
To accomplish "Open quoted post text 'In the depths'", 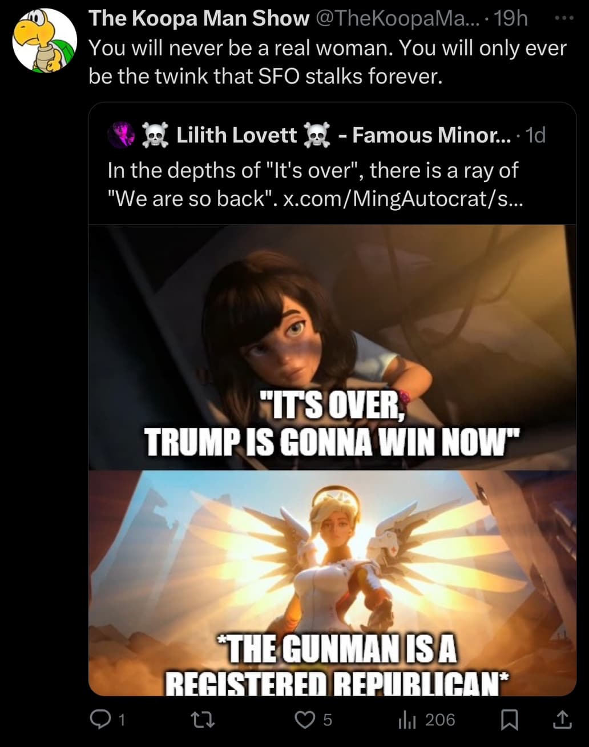I will [313, 184].
